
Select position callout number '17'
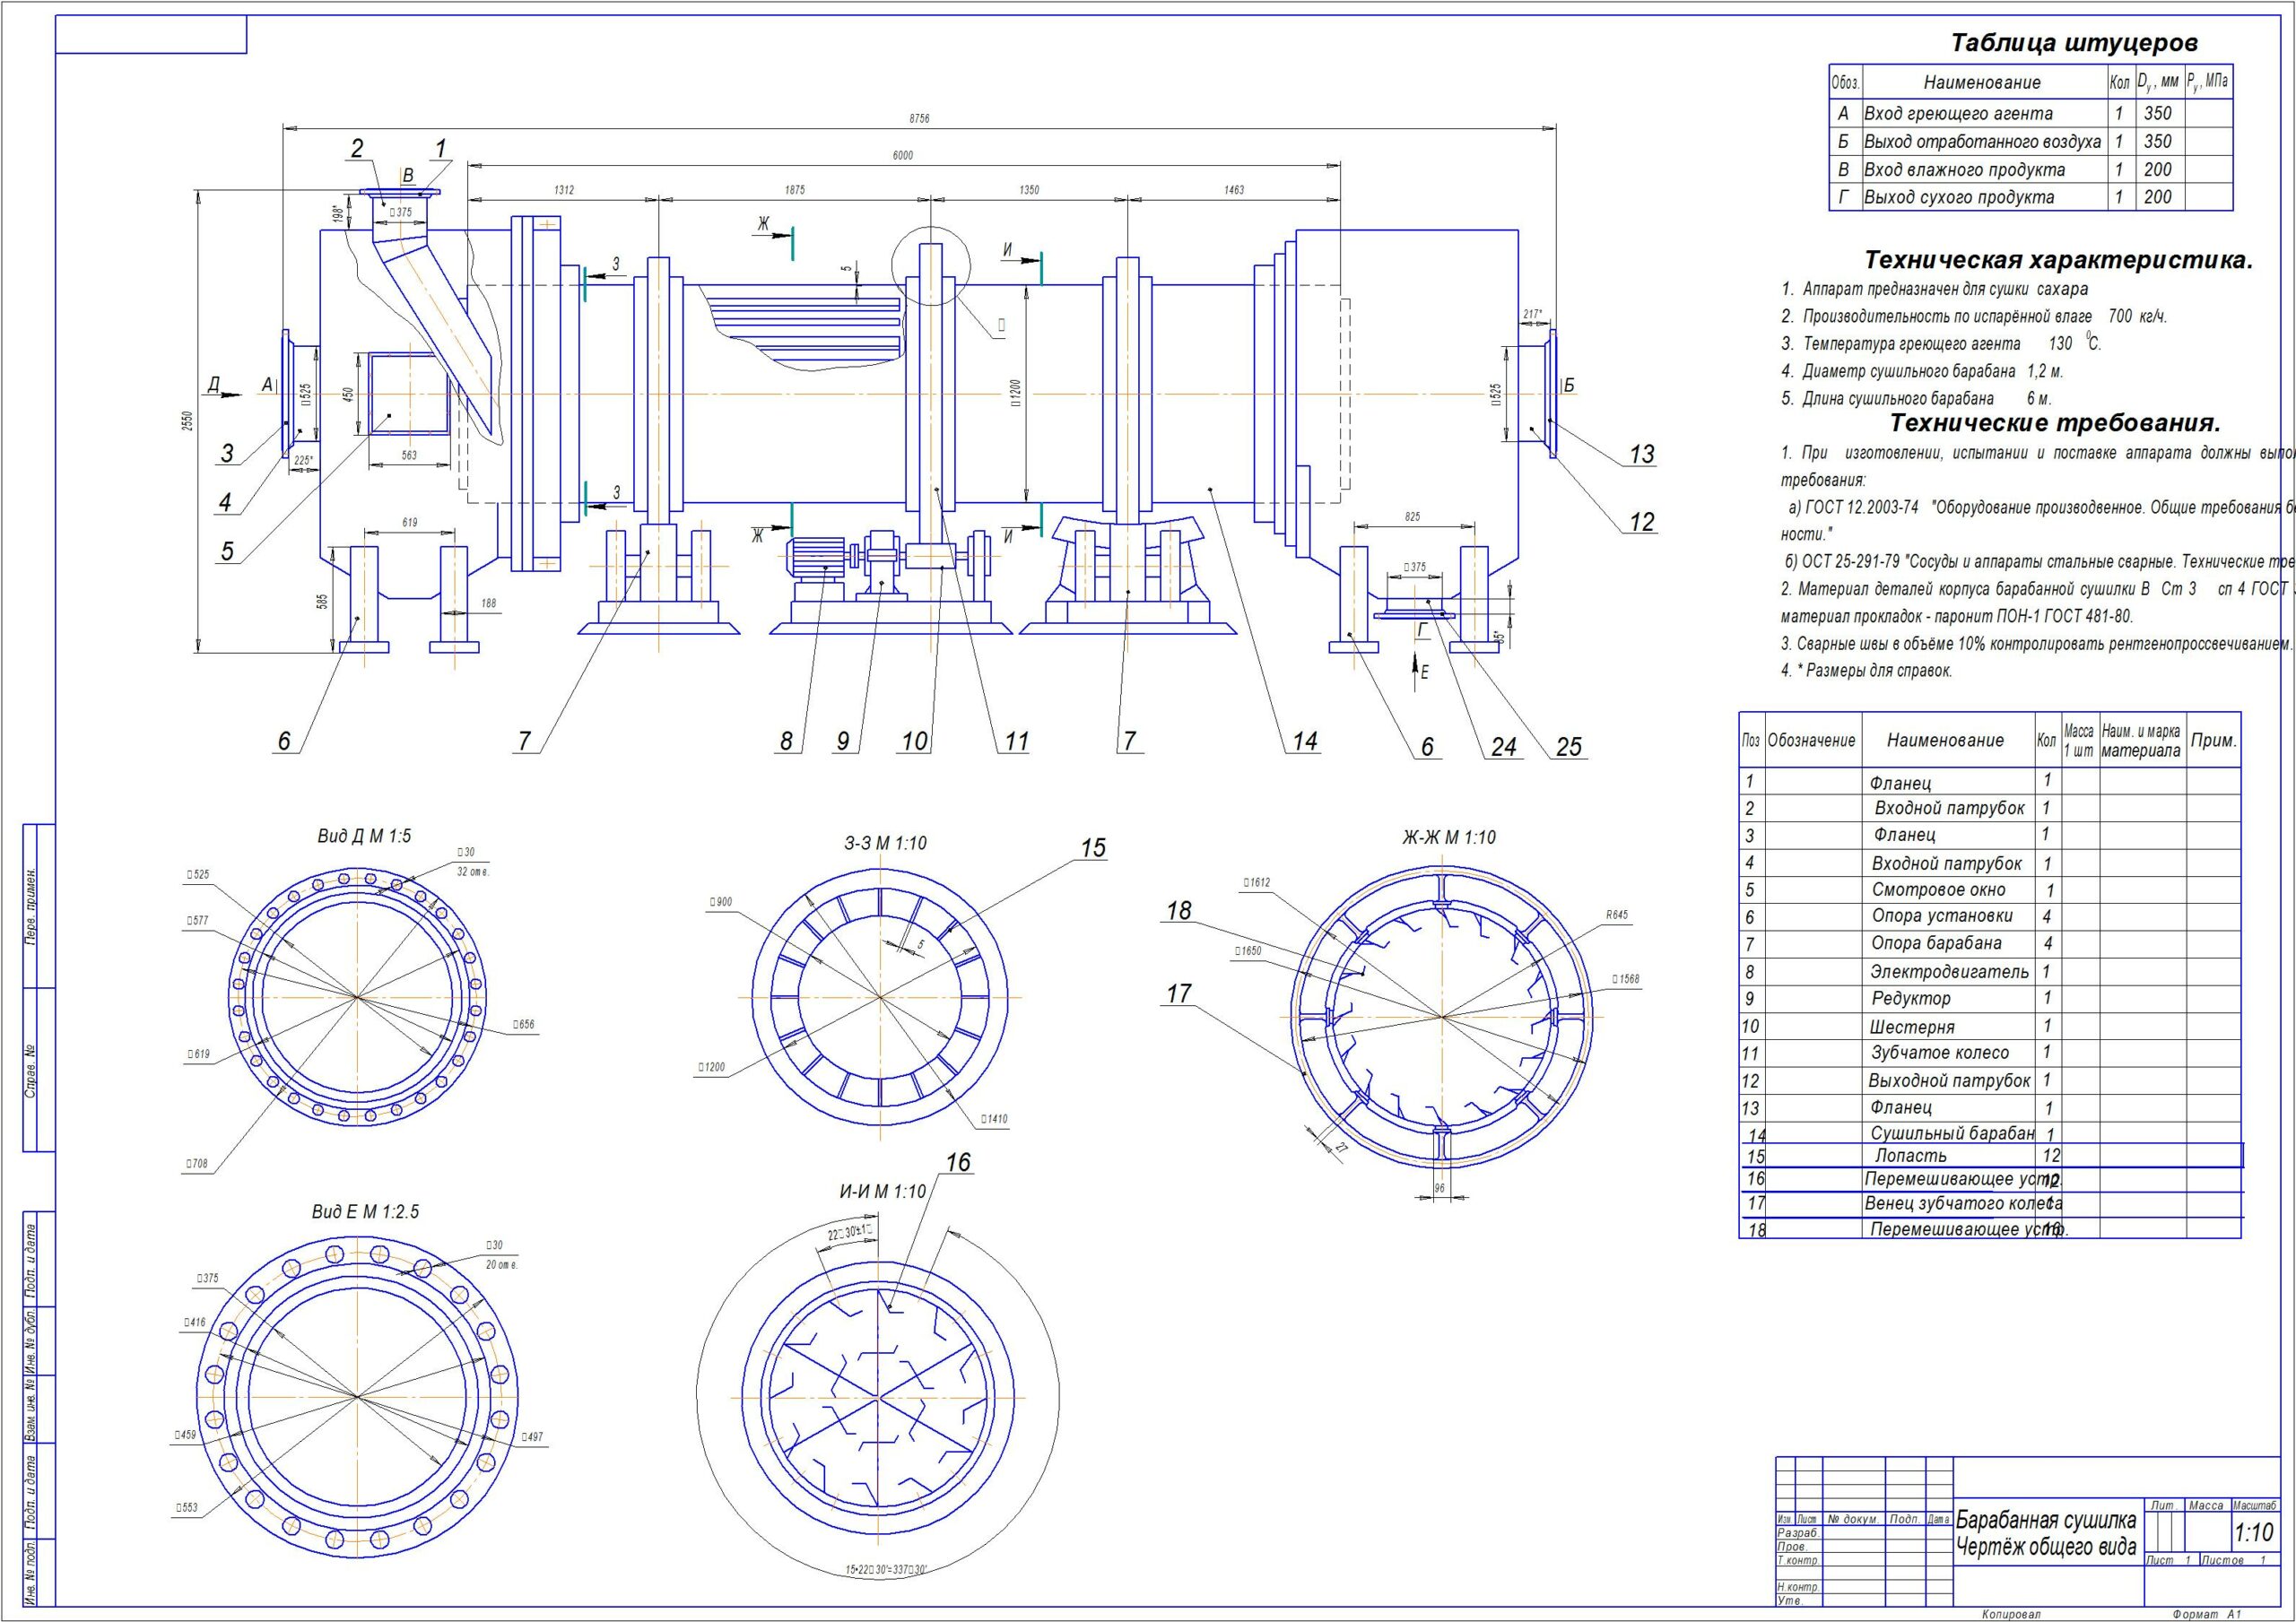tap(1179, 993)
